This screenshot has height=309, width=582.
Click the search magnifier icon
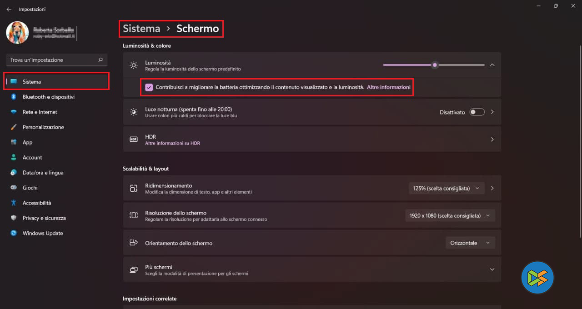[100, 60]
